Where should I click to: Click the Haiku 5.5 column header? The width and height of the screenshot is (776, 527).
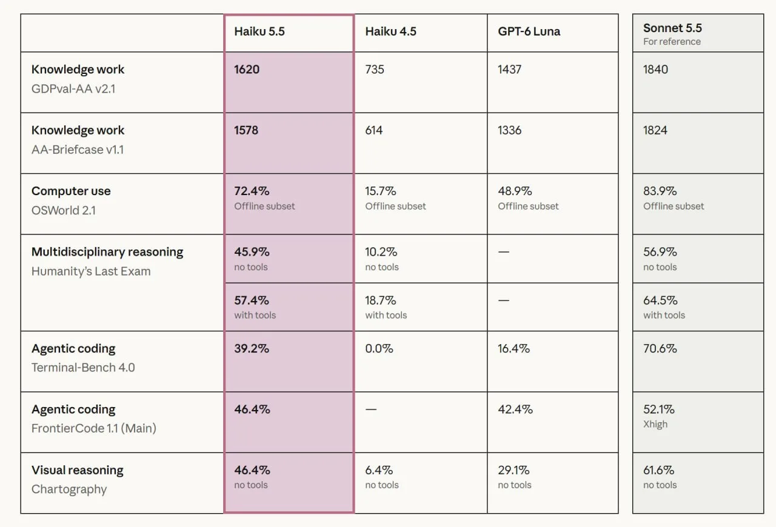click(289, 33)
